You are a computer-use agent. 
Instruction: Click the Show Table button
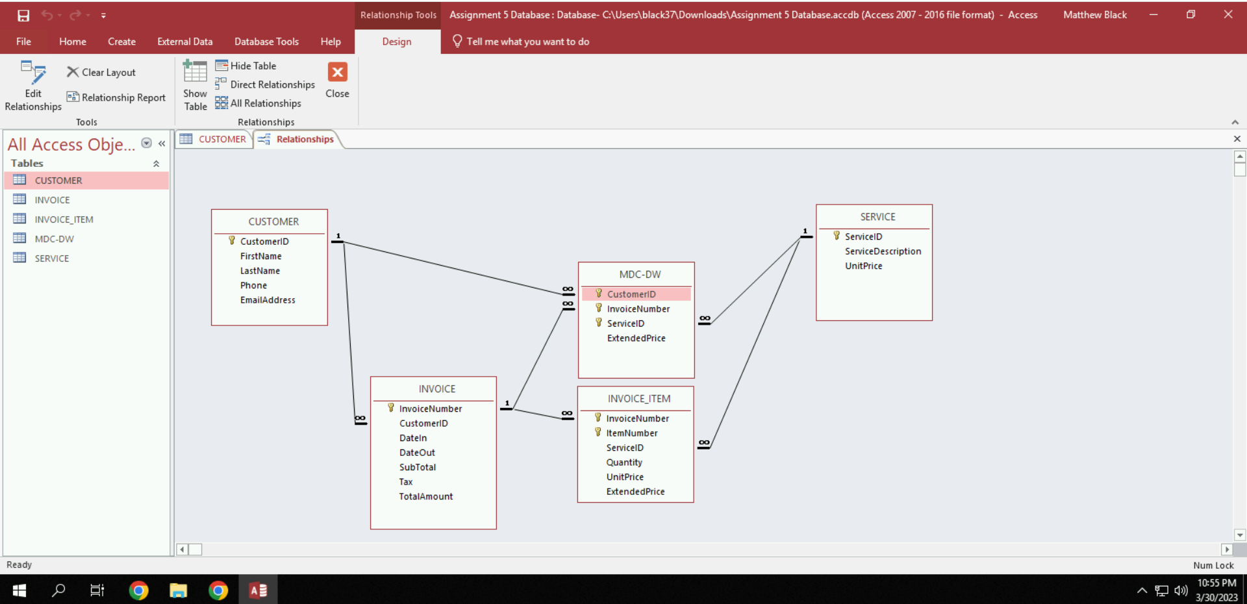tap(195, 86)
